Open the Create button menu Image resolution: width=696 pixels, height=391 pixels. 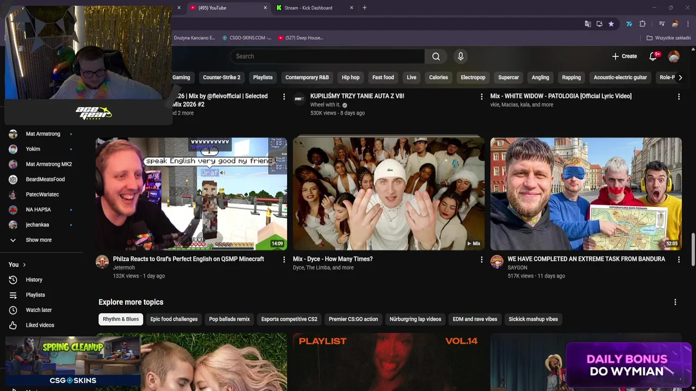[x=624, y=56]
